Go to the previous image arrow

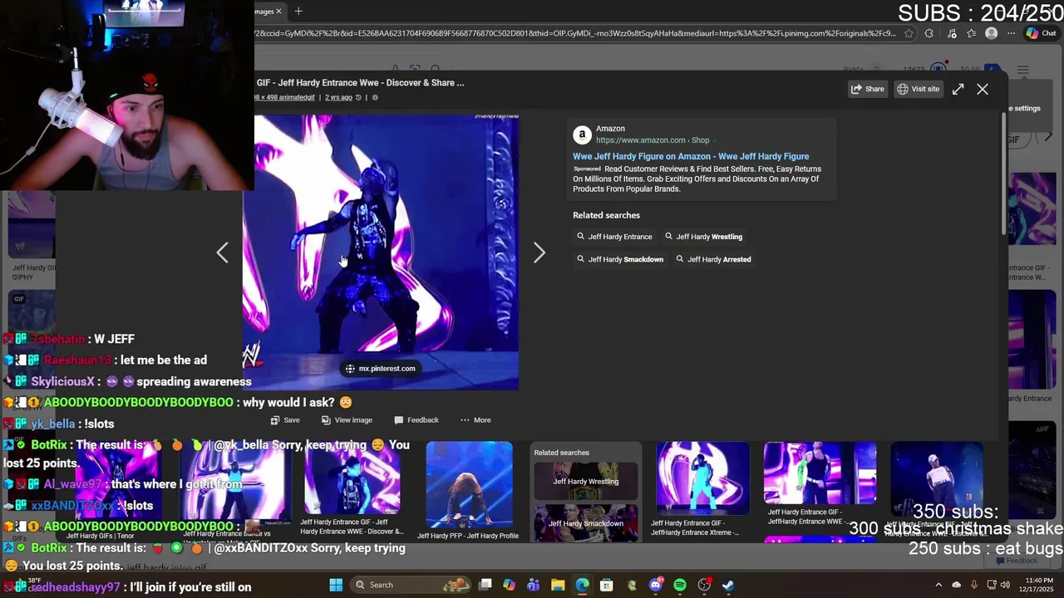pos(222,252)
